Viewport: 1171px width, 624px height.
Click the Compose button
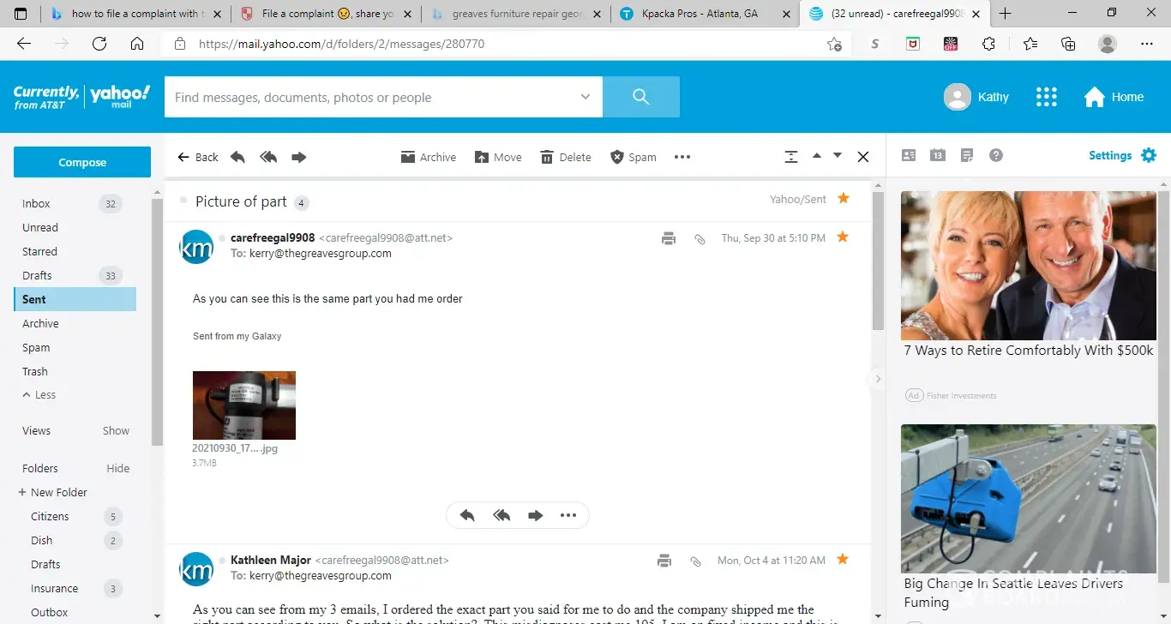pos(82,162)
